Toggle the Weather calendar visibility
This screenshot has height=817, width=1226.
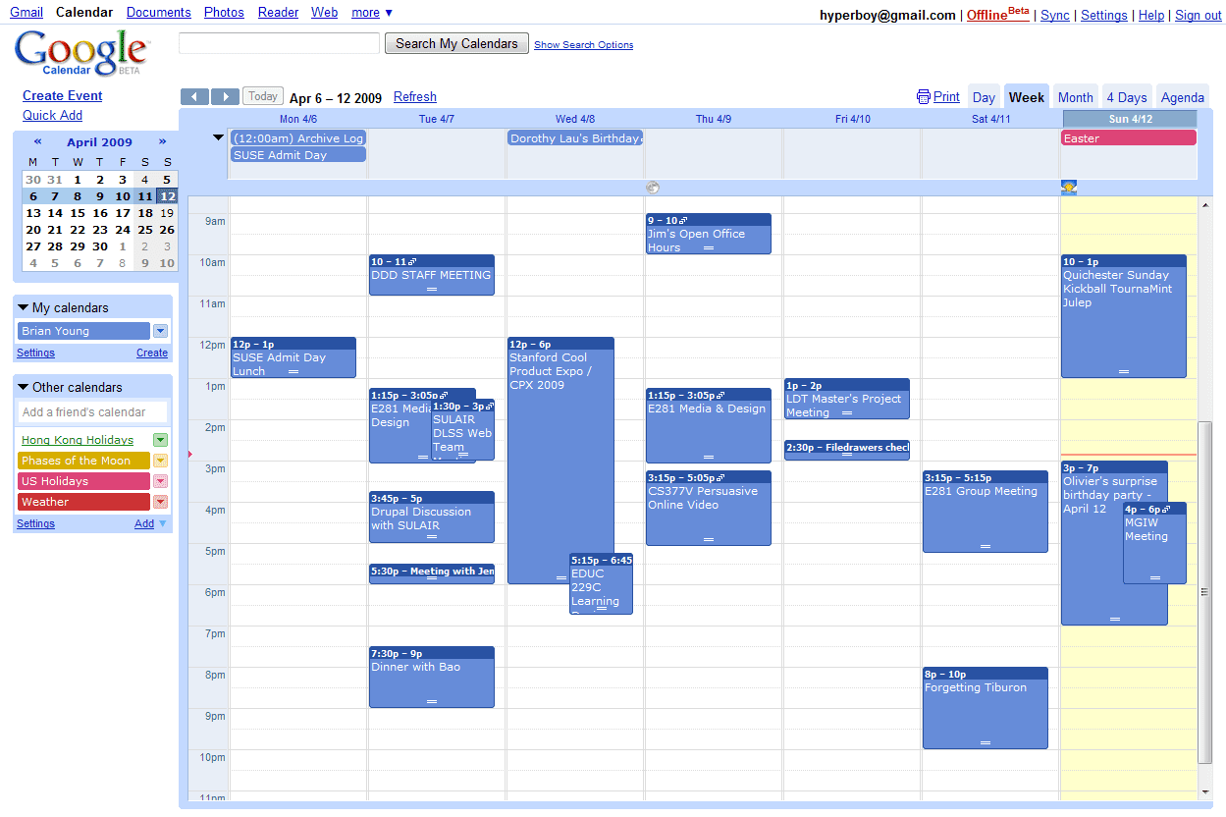click(x=83, y=502)
